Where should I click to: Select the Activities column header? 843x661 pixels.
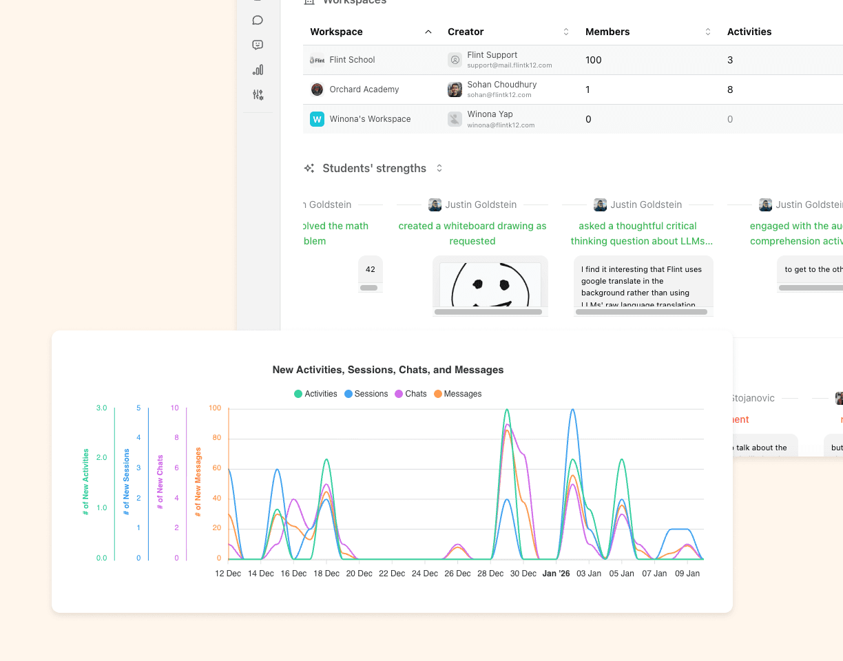749,32
